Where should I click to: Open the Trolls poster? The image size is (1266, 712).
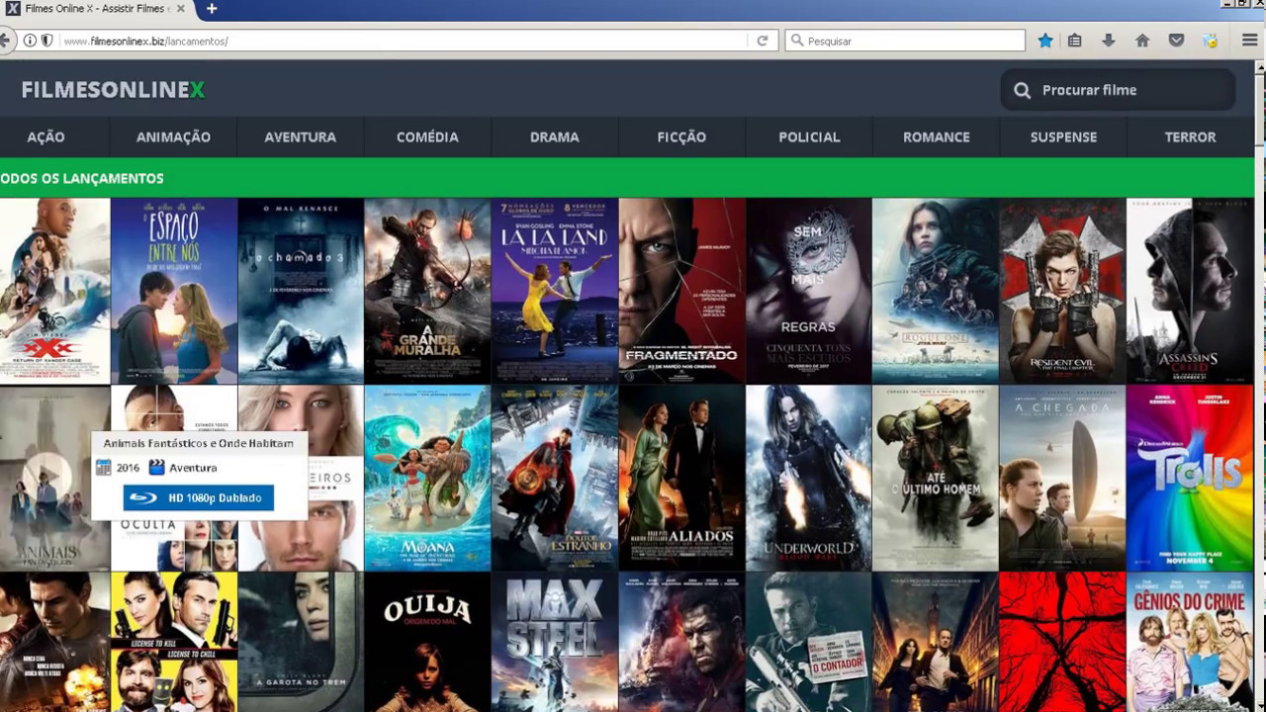click(x=1190, y=478)
